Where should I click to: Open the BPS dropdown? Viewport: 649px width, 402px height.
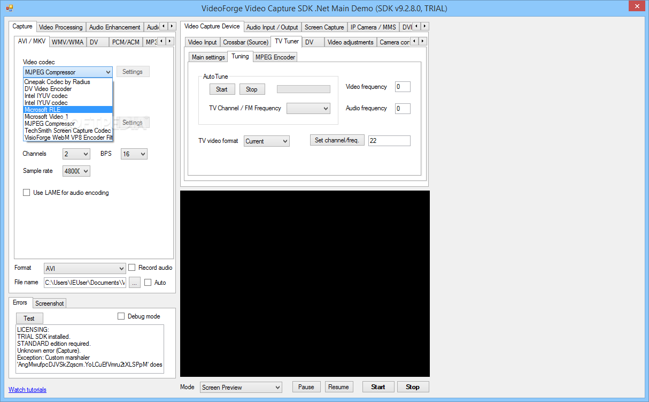point(134,154)
